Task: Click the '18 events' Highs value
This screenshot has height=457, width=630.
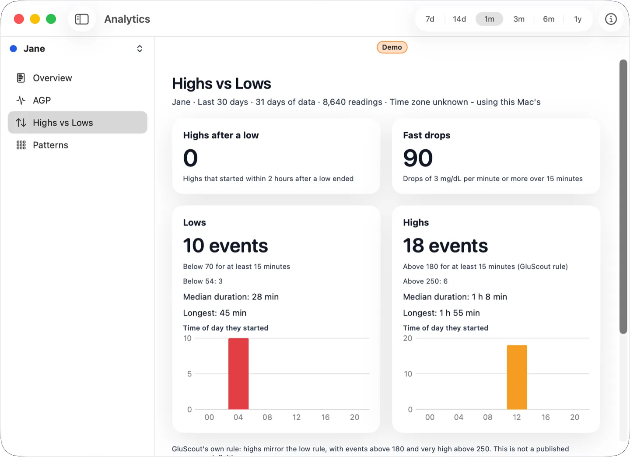Action: pos(445,246)
